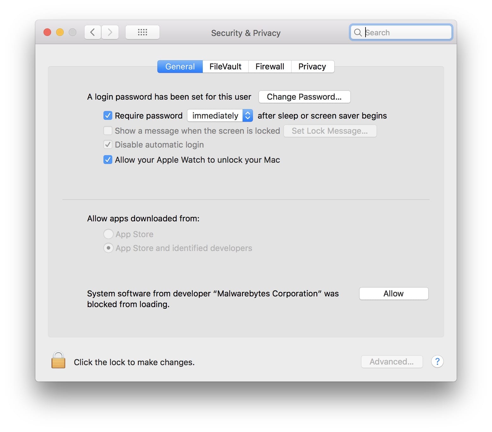Screen dimensions: 492x432
Task: Click Change Password
Action: [x=304, y=97]
